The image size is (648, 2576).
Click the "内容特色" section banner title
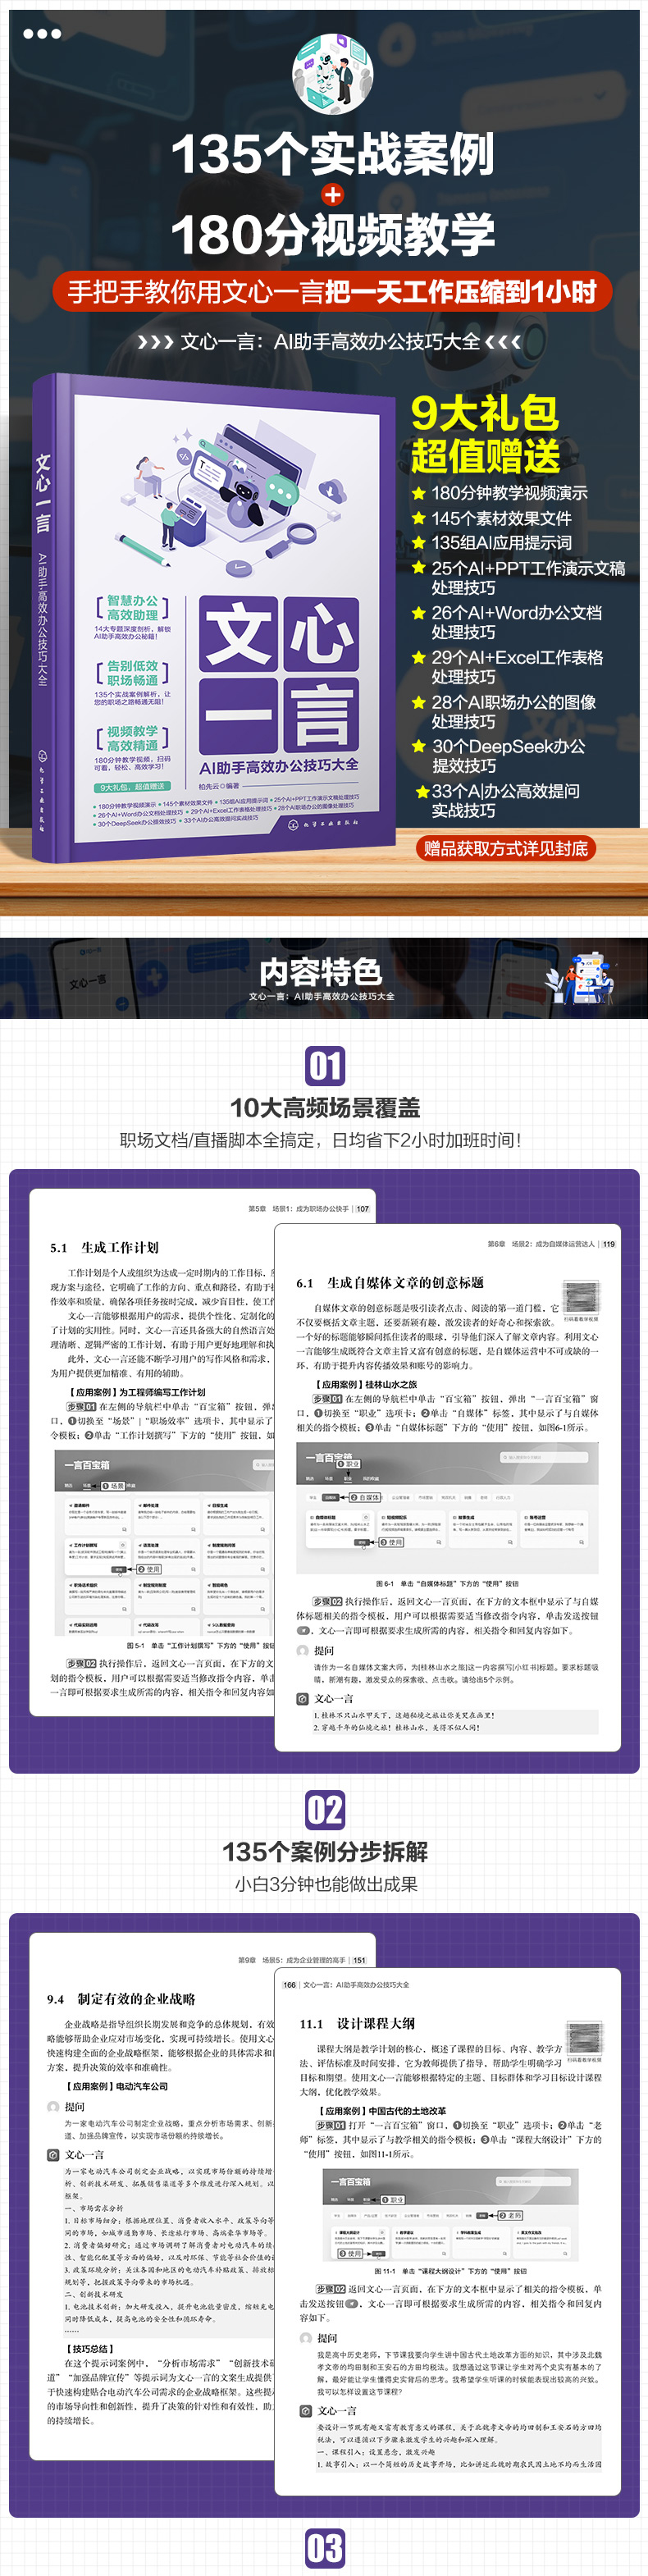pos(321,971)
